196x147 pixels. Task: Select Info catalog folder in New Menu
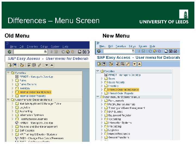[x=115, y=126]
